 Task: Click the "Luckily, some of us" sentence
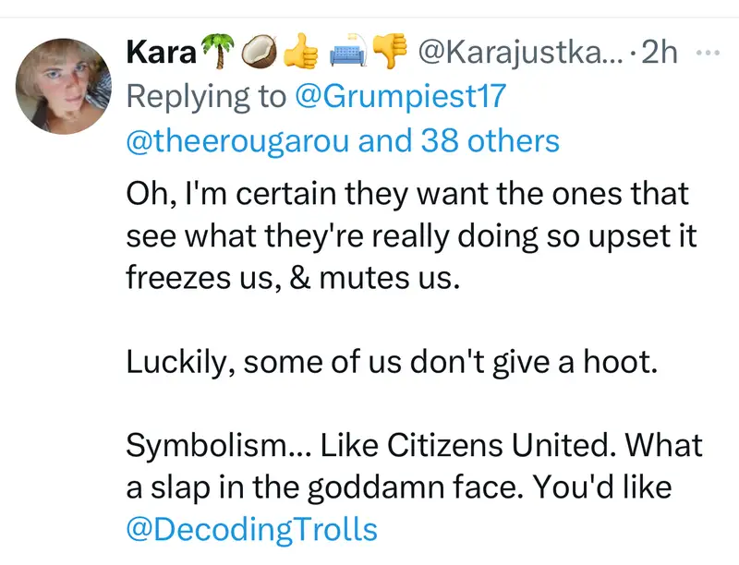pos(391,364)
